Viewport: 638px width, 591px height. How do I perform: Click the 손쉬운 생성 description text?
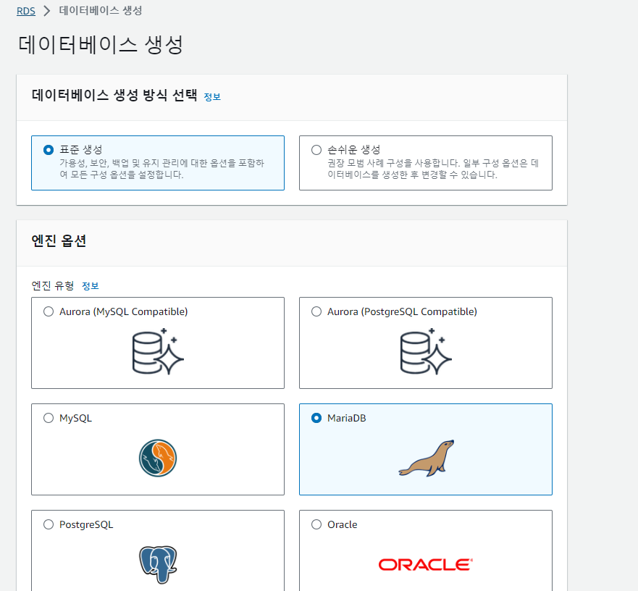pos(433,169)
